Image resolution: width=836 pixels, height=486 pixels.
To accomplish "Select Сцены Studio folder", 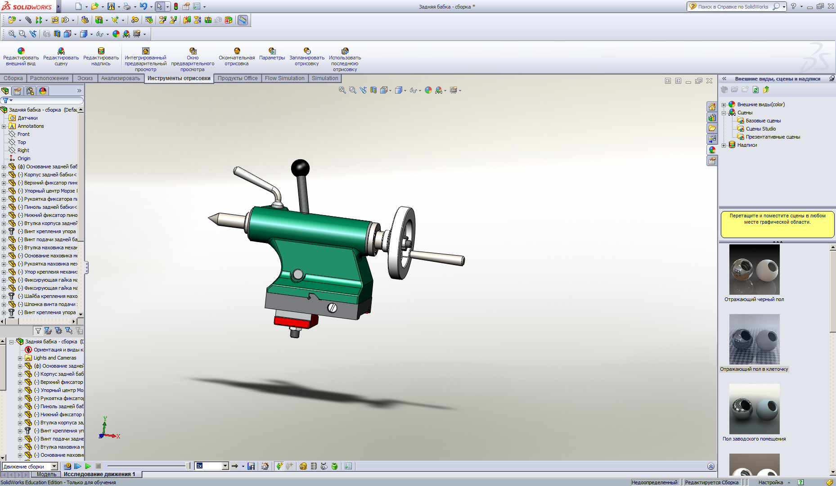I will pyautogui.click(x=761, y=129).
